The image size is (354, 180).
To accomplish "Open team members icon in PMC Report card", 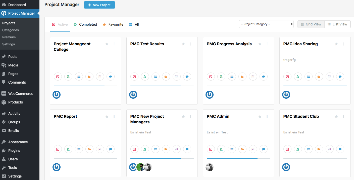I will pos(68,149).
